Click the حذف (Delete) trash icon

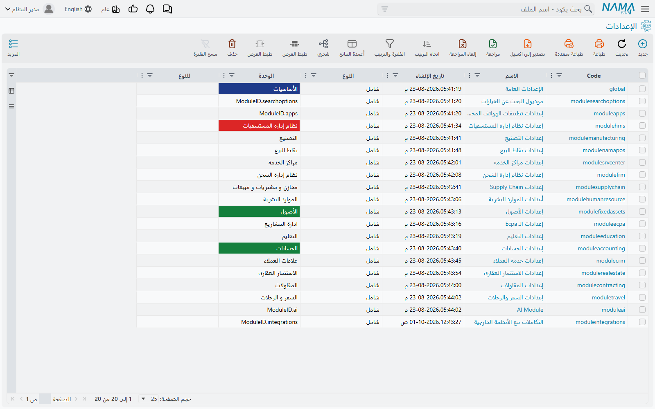point(232,44)
